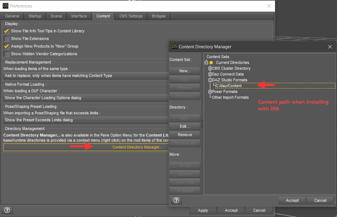This screenshot has height=217, width=337.
Task: Click the greyed-out To Bottom button
Action: coord(185,191)
